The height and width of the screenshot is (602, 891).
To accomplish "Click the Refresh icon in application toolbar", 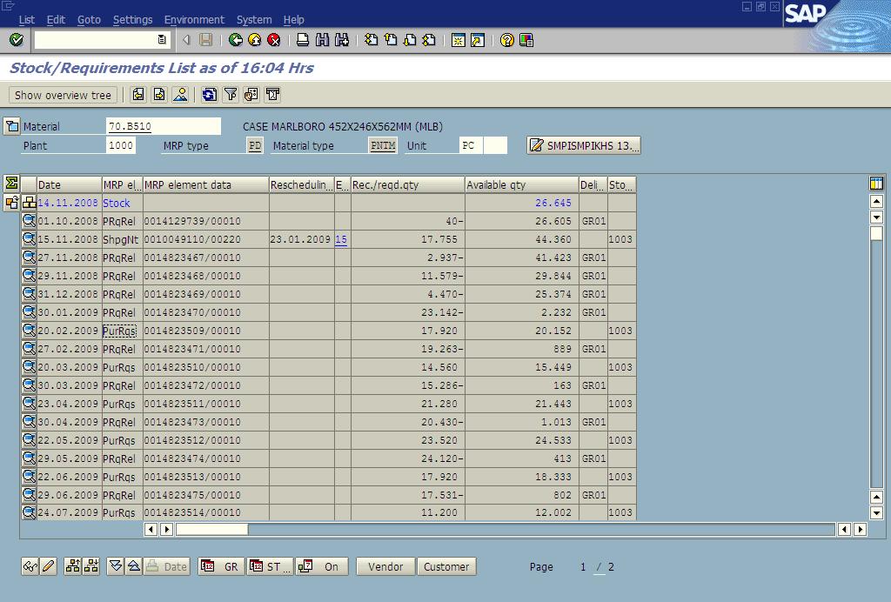I will pyautogui.click(x=209, y=94).
